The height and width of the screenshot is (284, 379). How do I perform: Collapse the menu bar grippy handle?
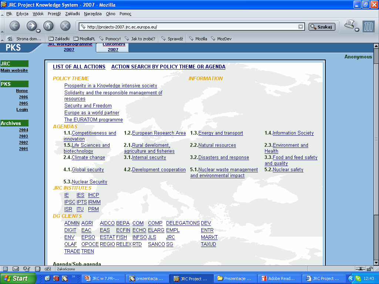click(2, 14)
